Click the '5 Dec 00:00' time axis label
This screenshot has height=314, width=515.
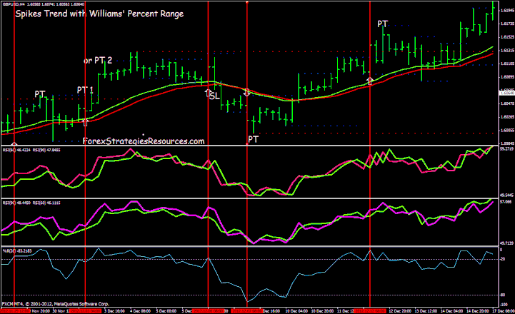166,310
